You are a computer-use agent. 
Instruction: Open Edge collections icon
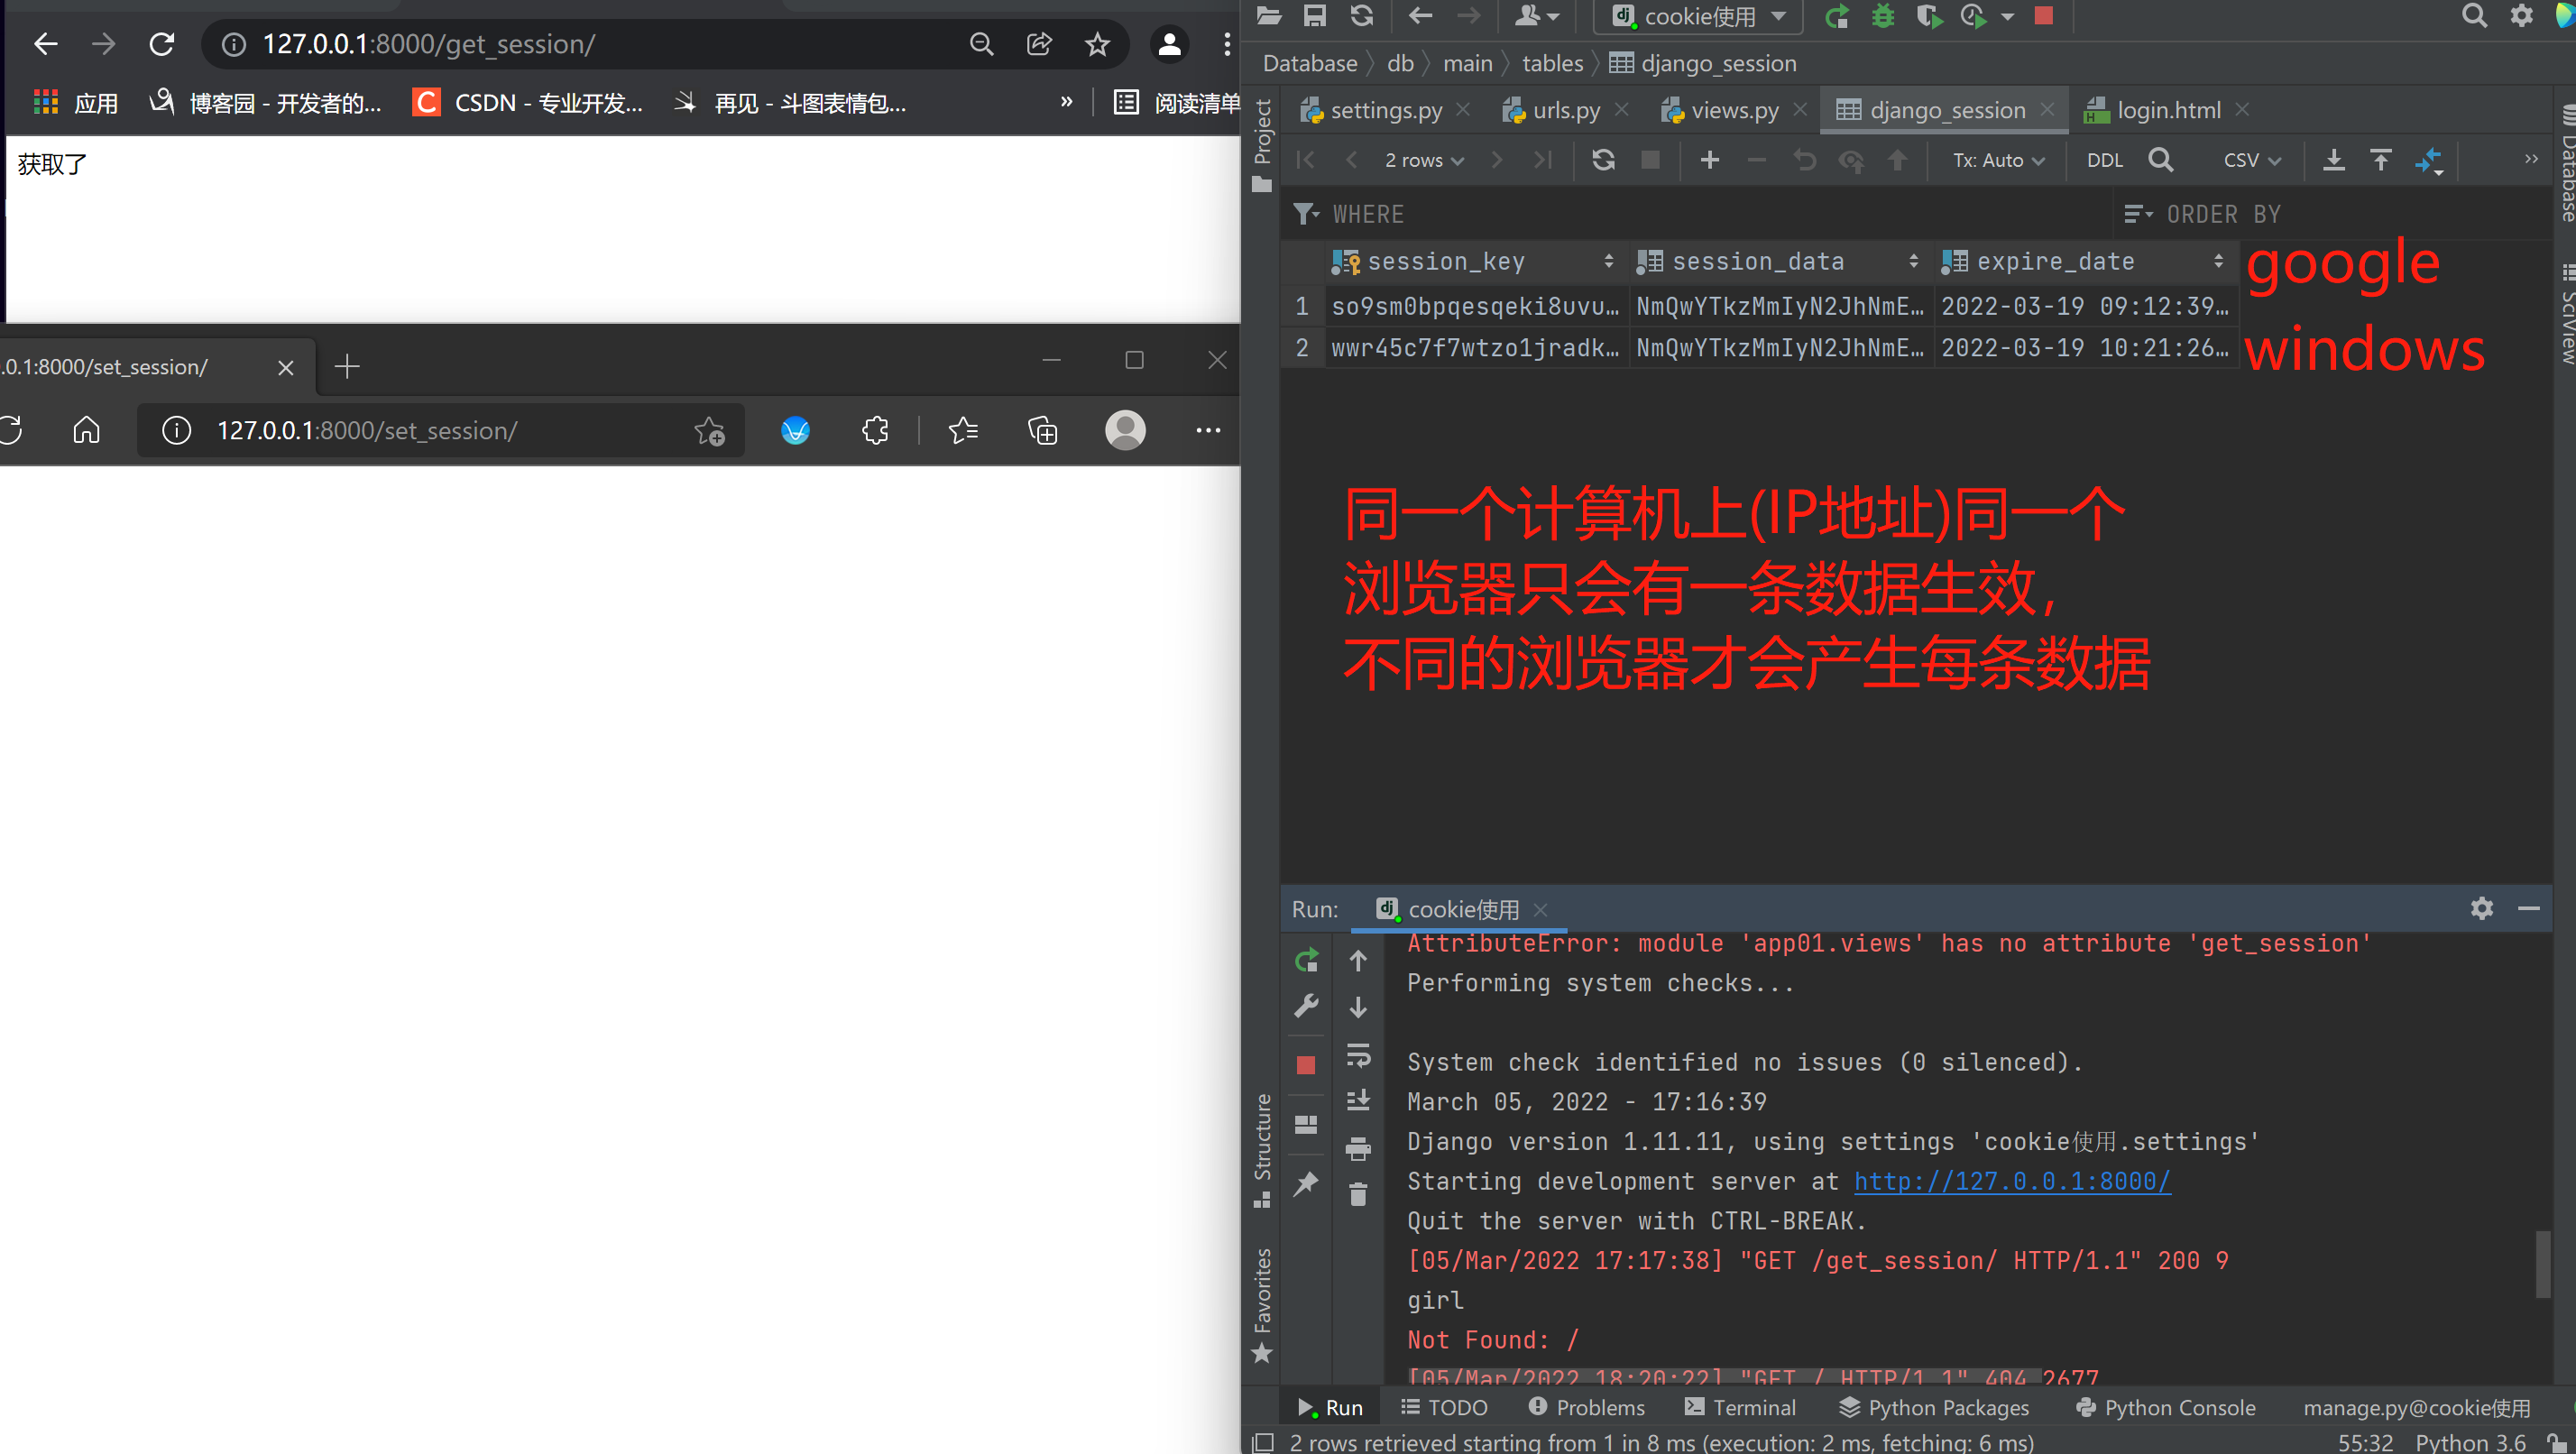(x=1042, y=431)
